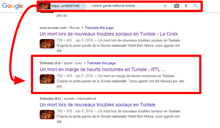Click the 5minutes.rtl.lu › monde › international breadcrumb

[x=68, y=98]
